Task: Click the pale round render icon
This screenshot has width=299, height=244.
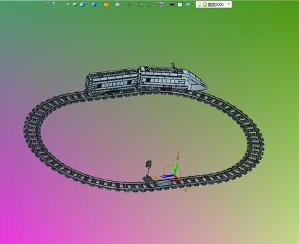Action: coord(118,4)
